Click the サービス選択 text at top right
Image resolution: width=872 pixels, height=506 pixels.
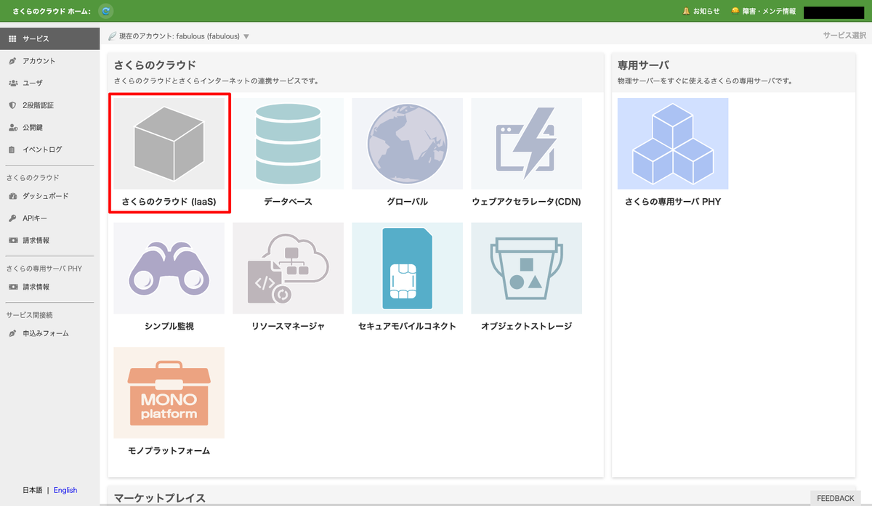coord(844,35)
